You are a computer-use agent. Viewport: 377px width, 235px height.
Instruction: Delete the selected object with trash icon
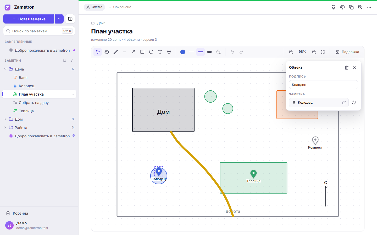pyautogui.click(x=347, y=68)
